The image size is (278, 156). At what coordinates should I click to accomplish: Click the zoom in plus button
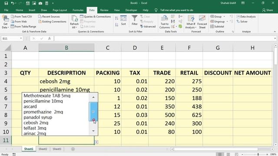[x=267, y=154]
